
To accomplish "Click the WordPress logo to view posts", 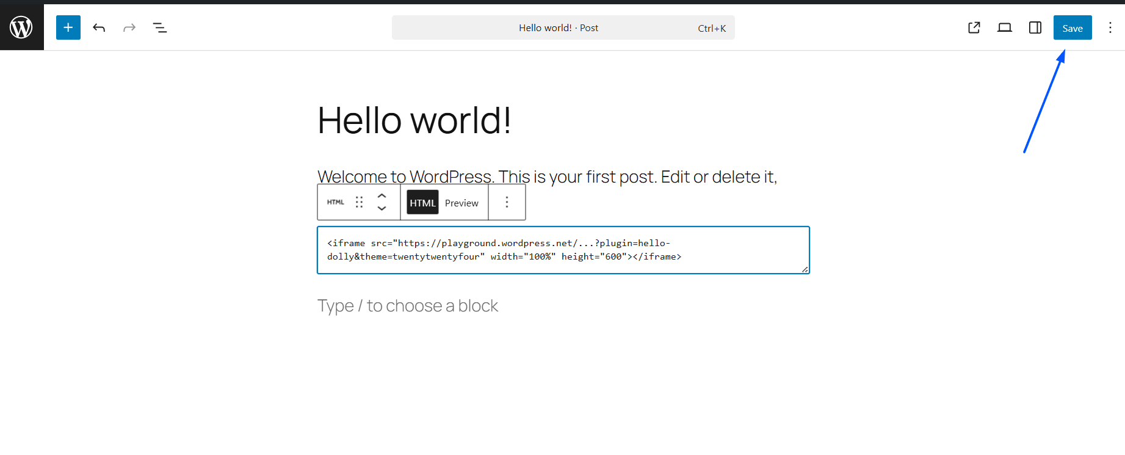I will point(21,27).
